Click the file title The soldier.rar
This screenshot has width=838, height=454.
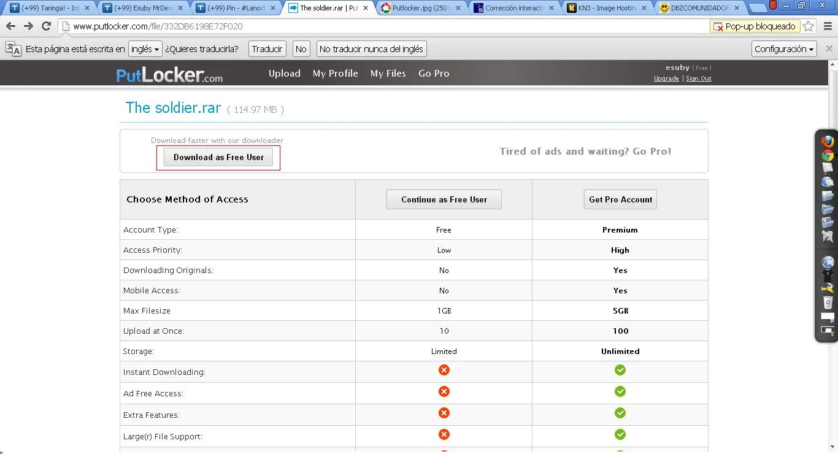click(x=173, y=107)
